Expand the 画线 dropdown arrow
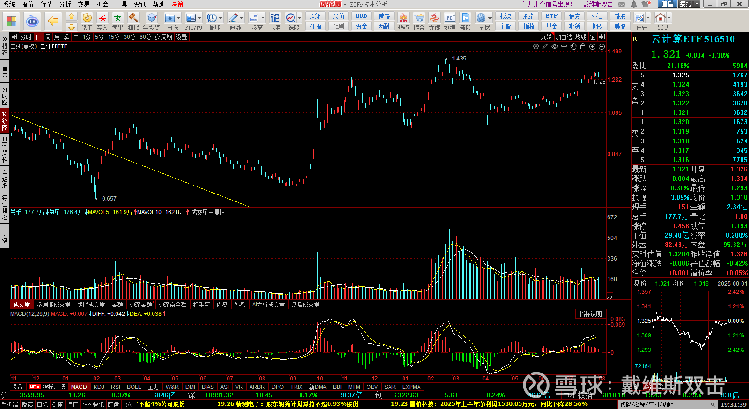749x410 pixels. pyautogui.click(x=242, y=19)
